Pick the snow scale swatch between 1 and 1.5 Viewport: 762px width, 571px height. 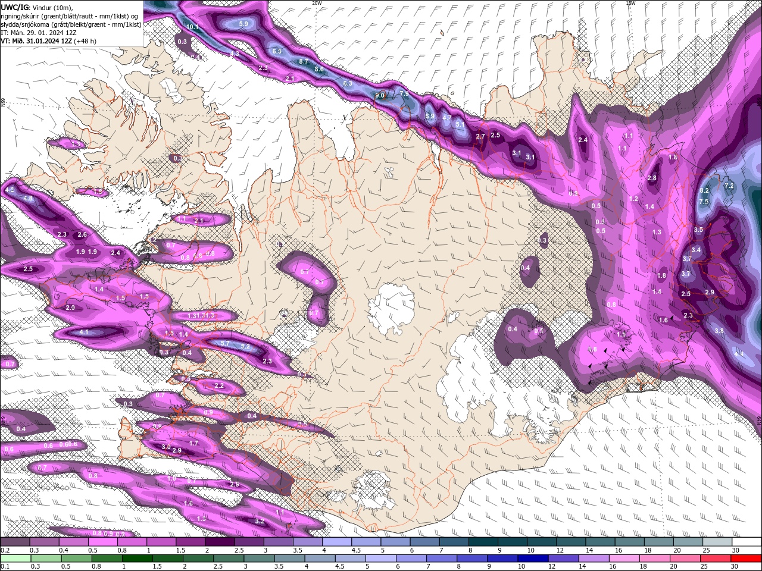point(161,542)
